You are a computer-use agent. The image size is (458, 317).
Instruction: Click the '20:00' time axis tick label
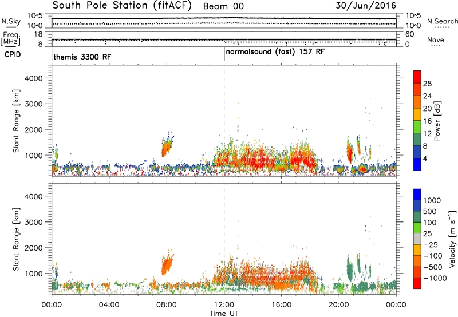[x=339, y=305]
